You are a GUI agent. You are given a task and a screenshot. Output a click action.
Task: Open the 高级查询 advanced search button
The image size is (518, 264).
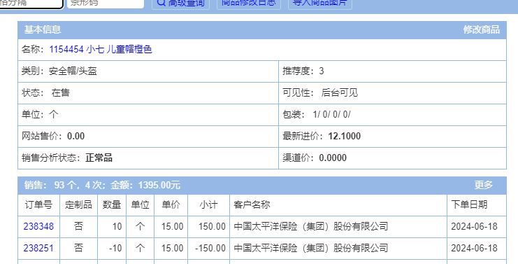(x=180, y=4)
